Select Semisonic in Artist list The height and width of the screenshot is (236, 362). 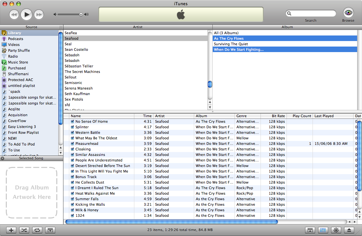click(x=136, y=83)
